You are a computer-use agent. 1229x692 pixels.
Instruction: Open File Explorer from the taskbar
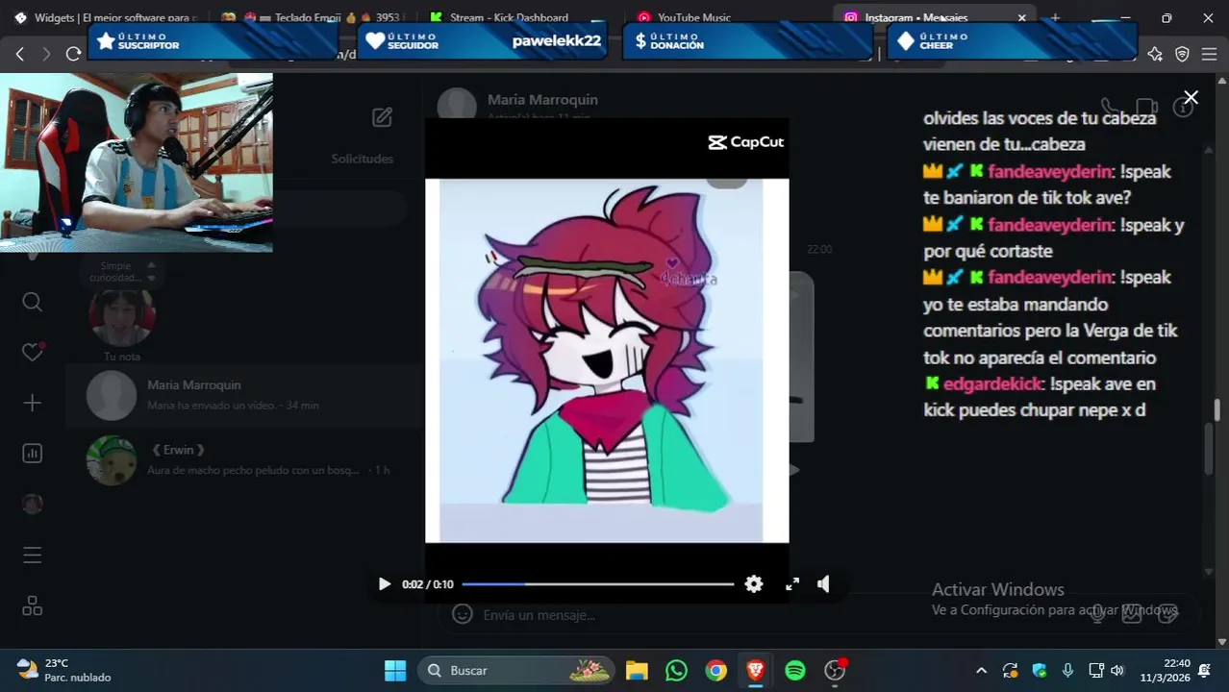click(x=637, y=670)
